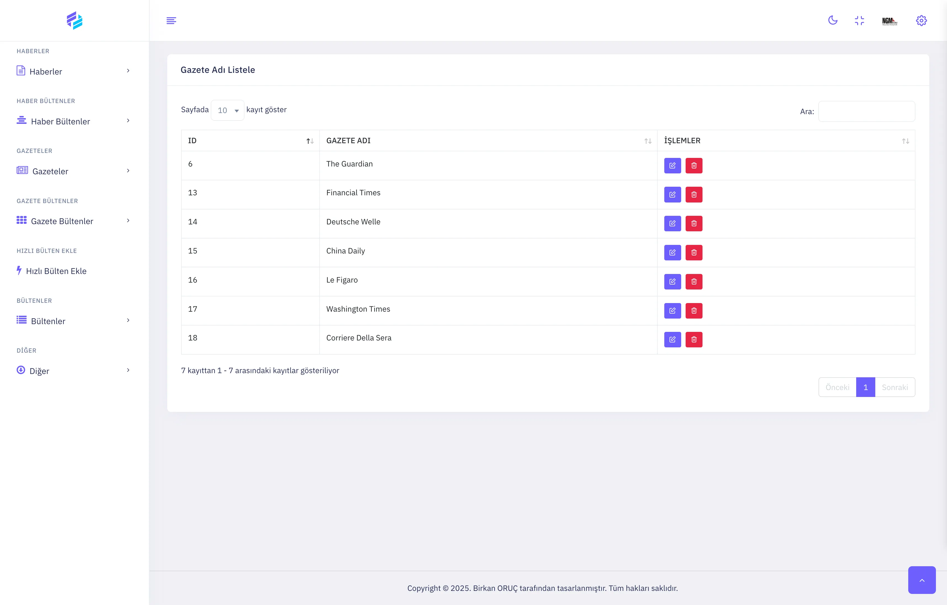The width and height of the screenshot is (947, 605).
Task: Sort by Gazete Adı column header
Action: click(x=488, y=141)
